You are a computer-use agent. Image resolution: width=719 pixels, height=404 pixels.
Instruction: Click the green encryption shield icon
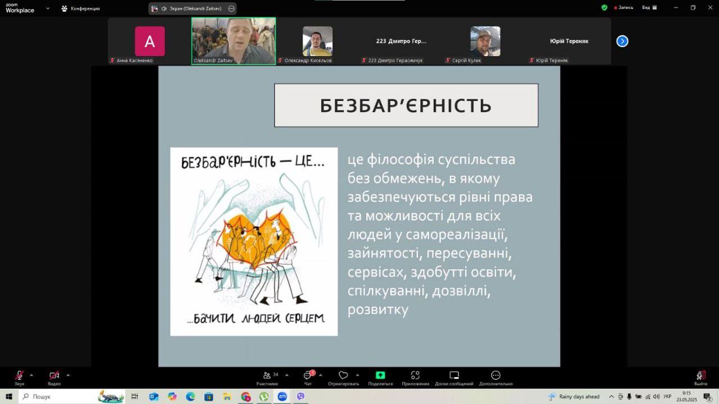604,8
